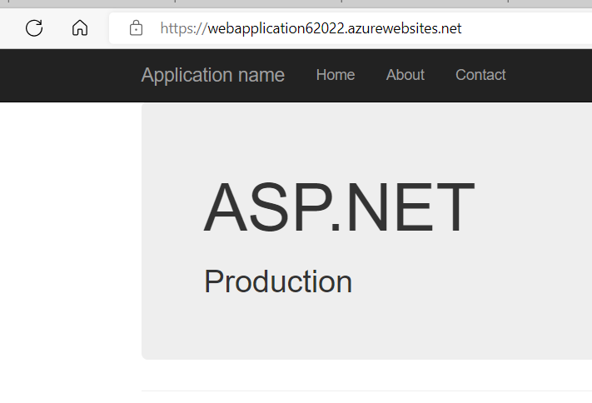Screen dimensions: 592x403
Task: Open the site security lock icon
Action: coord(136,28)
